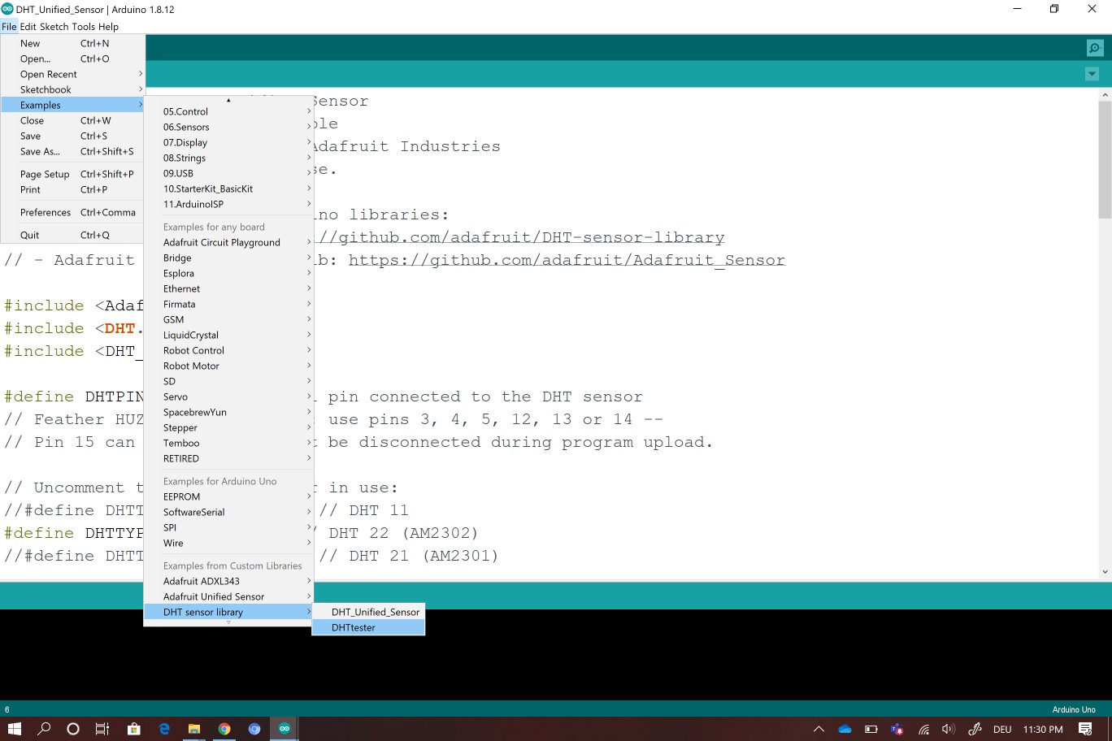1112x741 pixels.
Task: Follow the Adafruit_Sensor GitHub link
Action: [x=567, y=260]
